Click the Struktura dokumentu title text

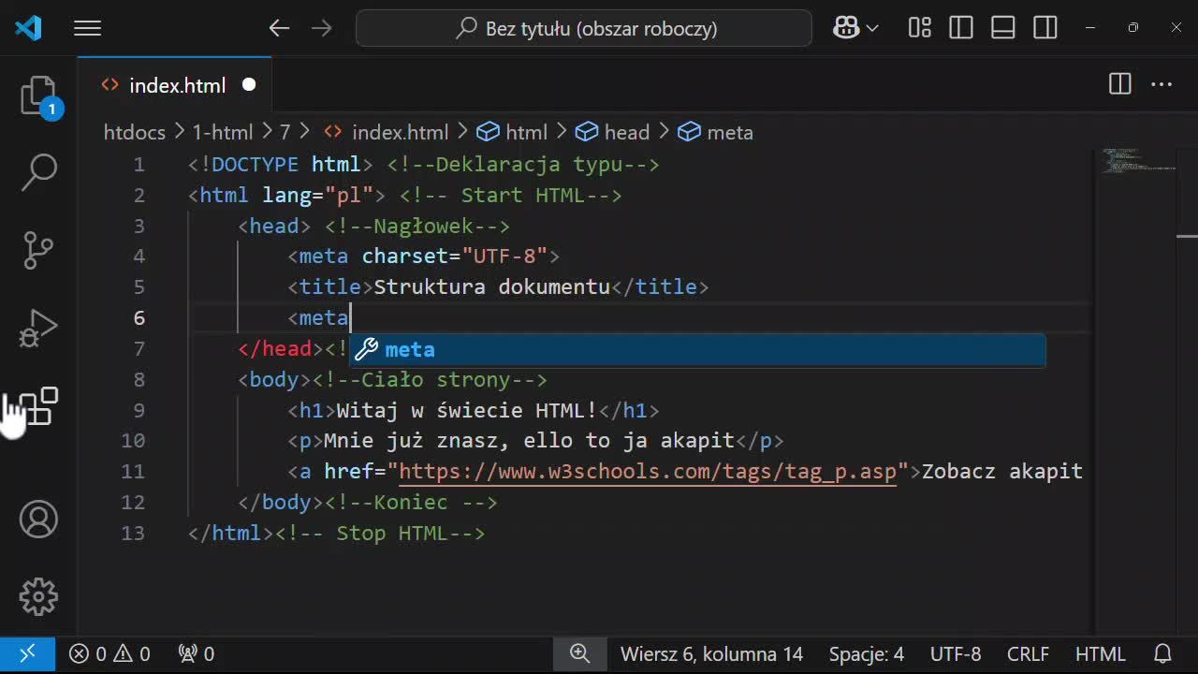coord(492,286)
